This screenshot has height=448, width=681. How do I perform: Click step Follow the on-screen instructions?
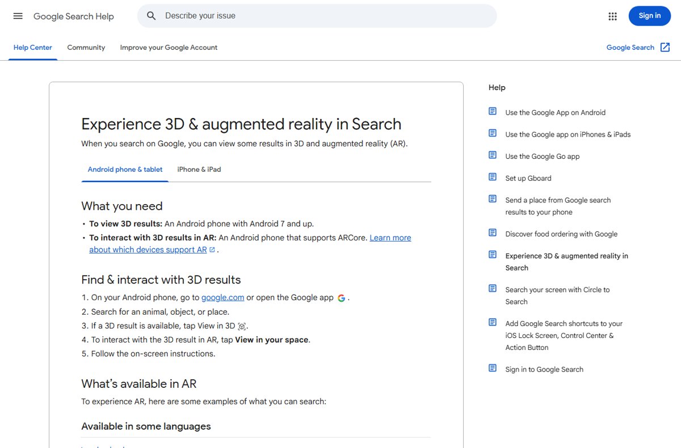click(153, 354)
